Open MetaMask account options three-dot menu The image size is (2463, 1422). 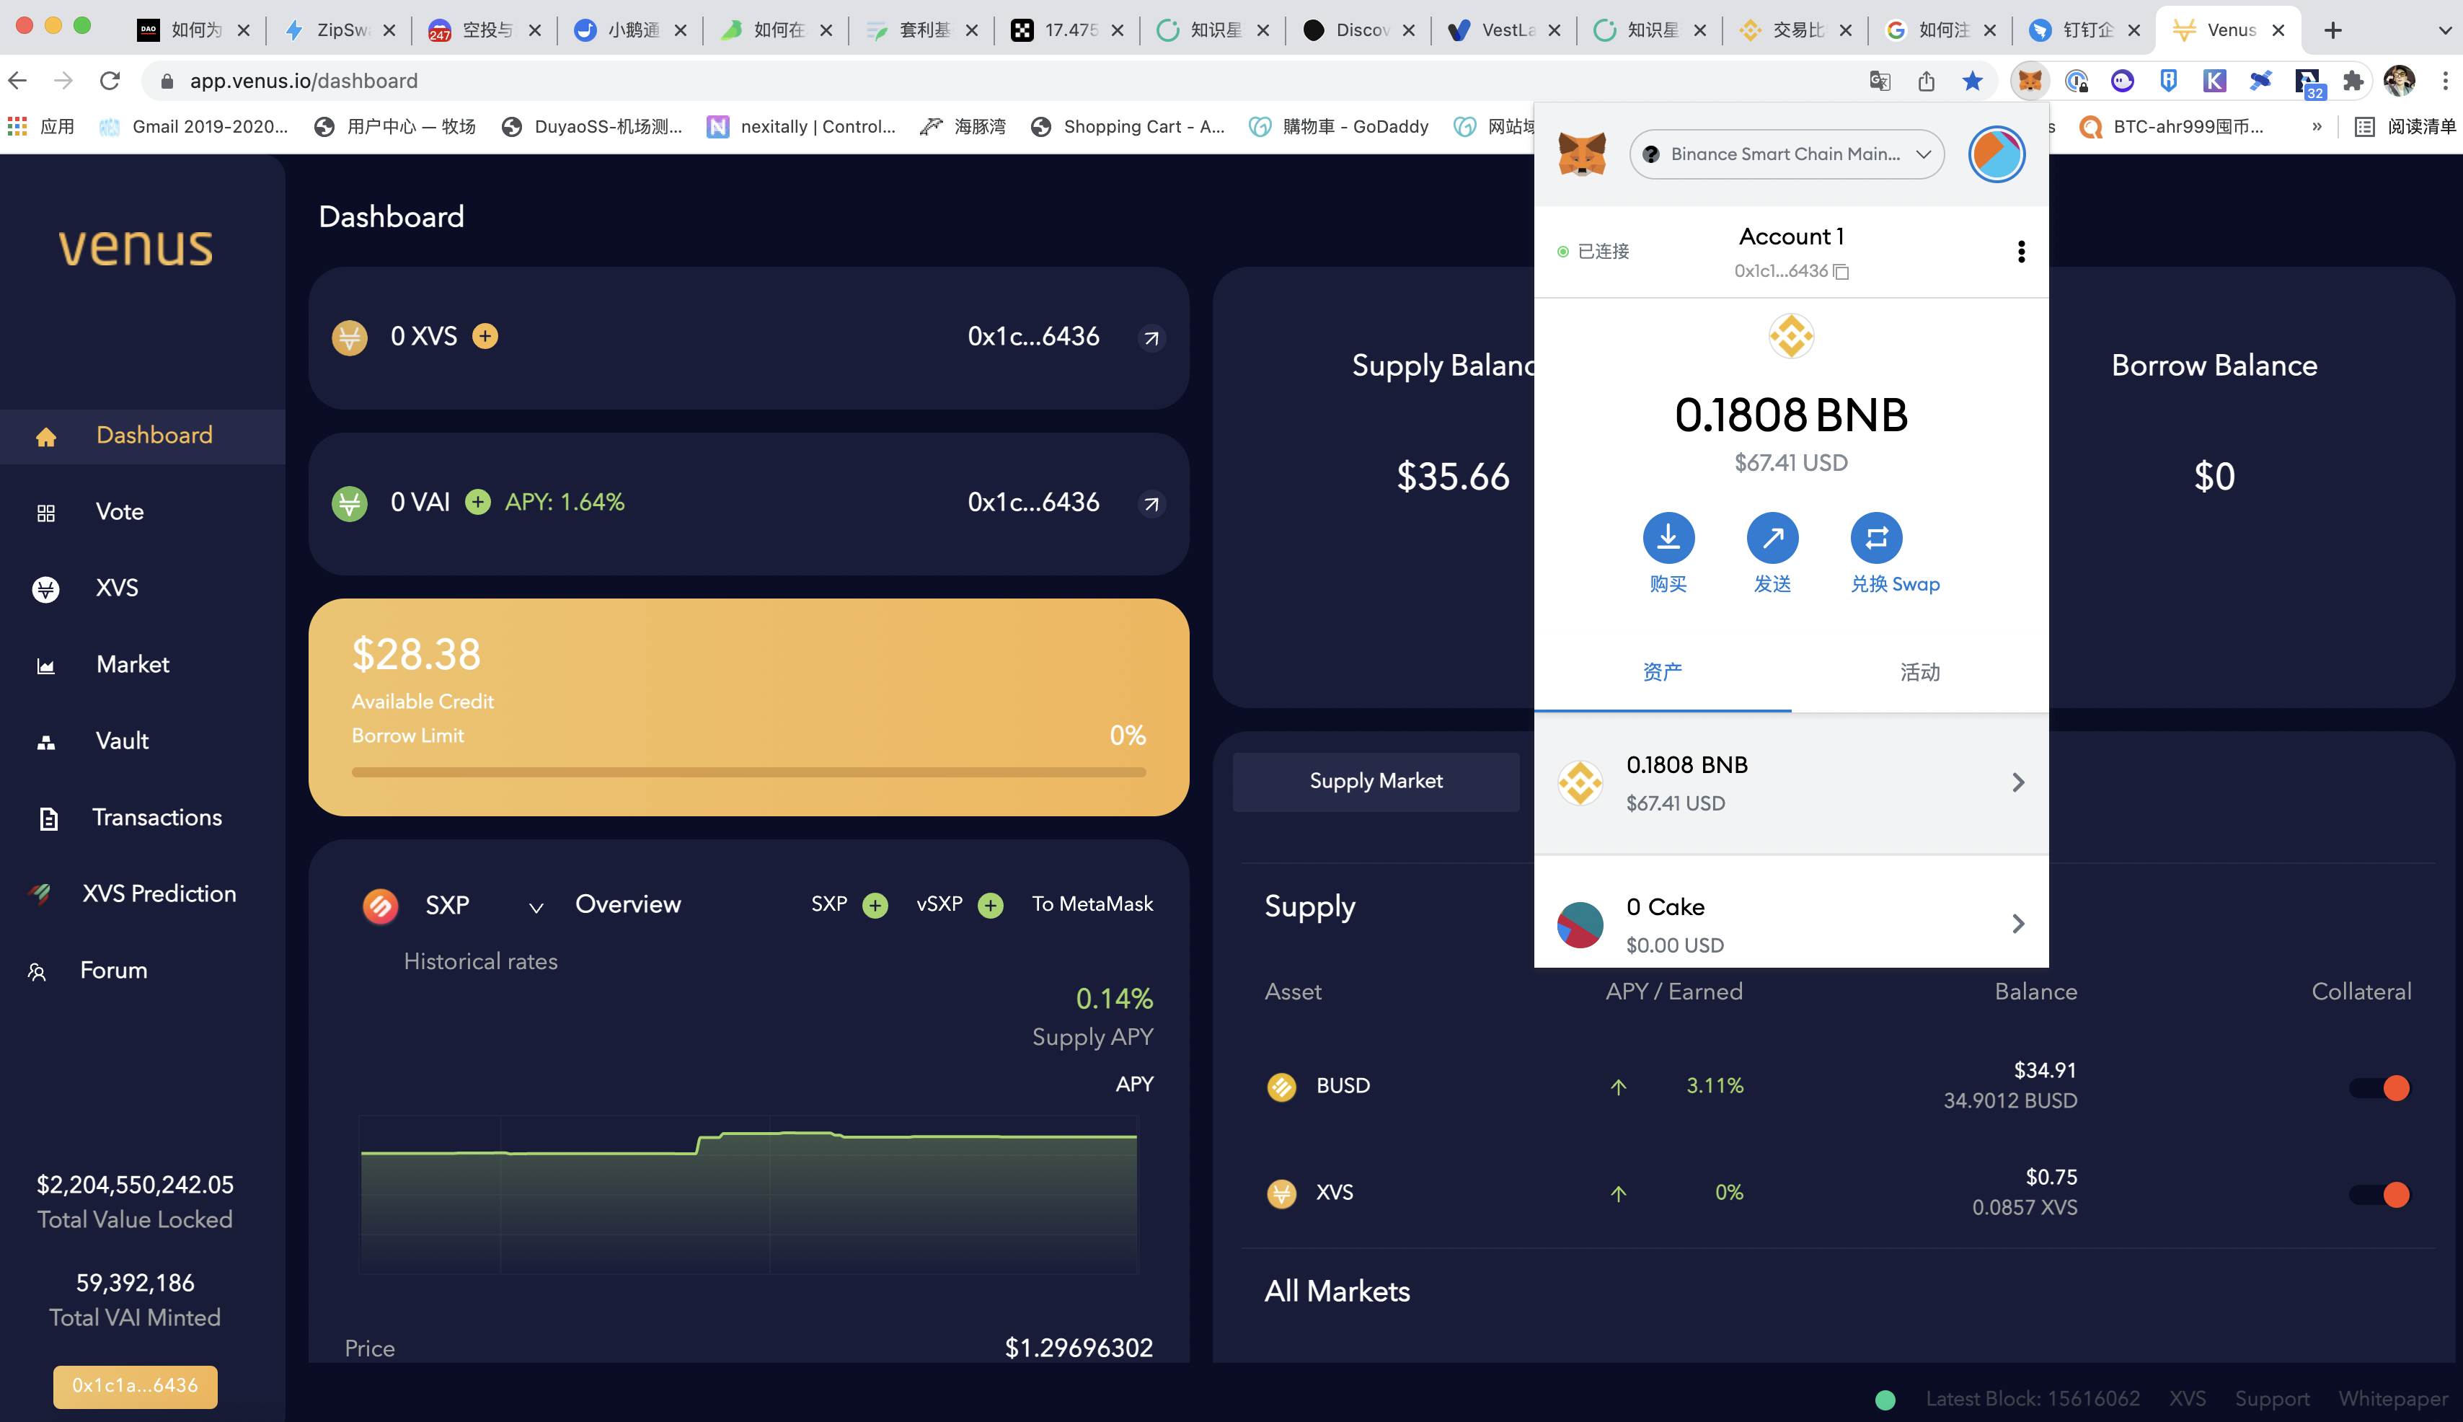click(x=2021, y=252)
